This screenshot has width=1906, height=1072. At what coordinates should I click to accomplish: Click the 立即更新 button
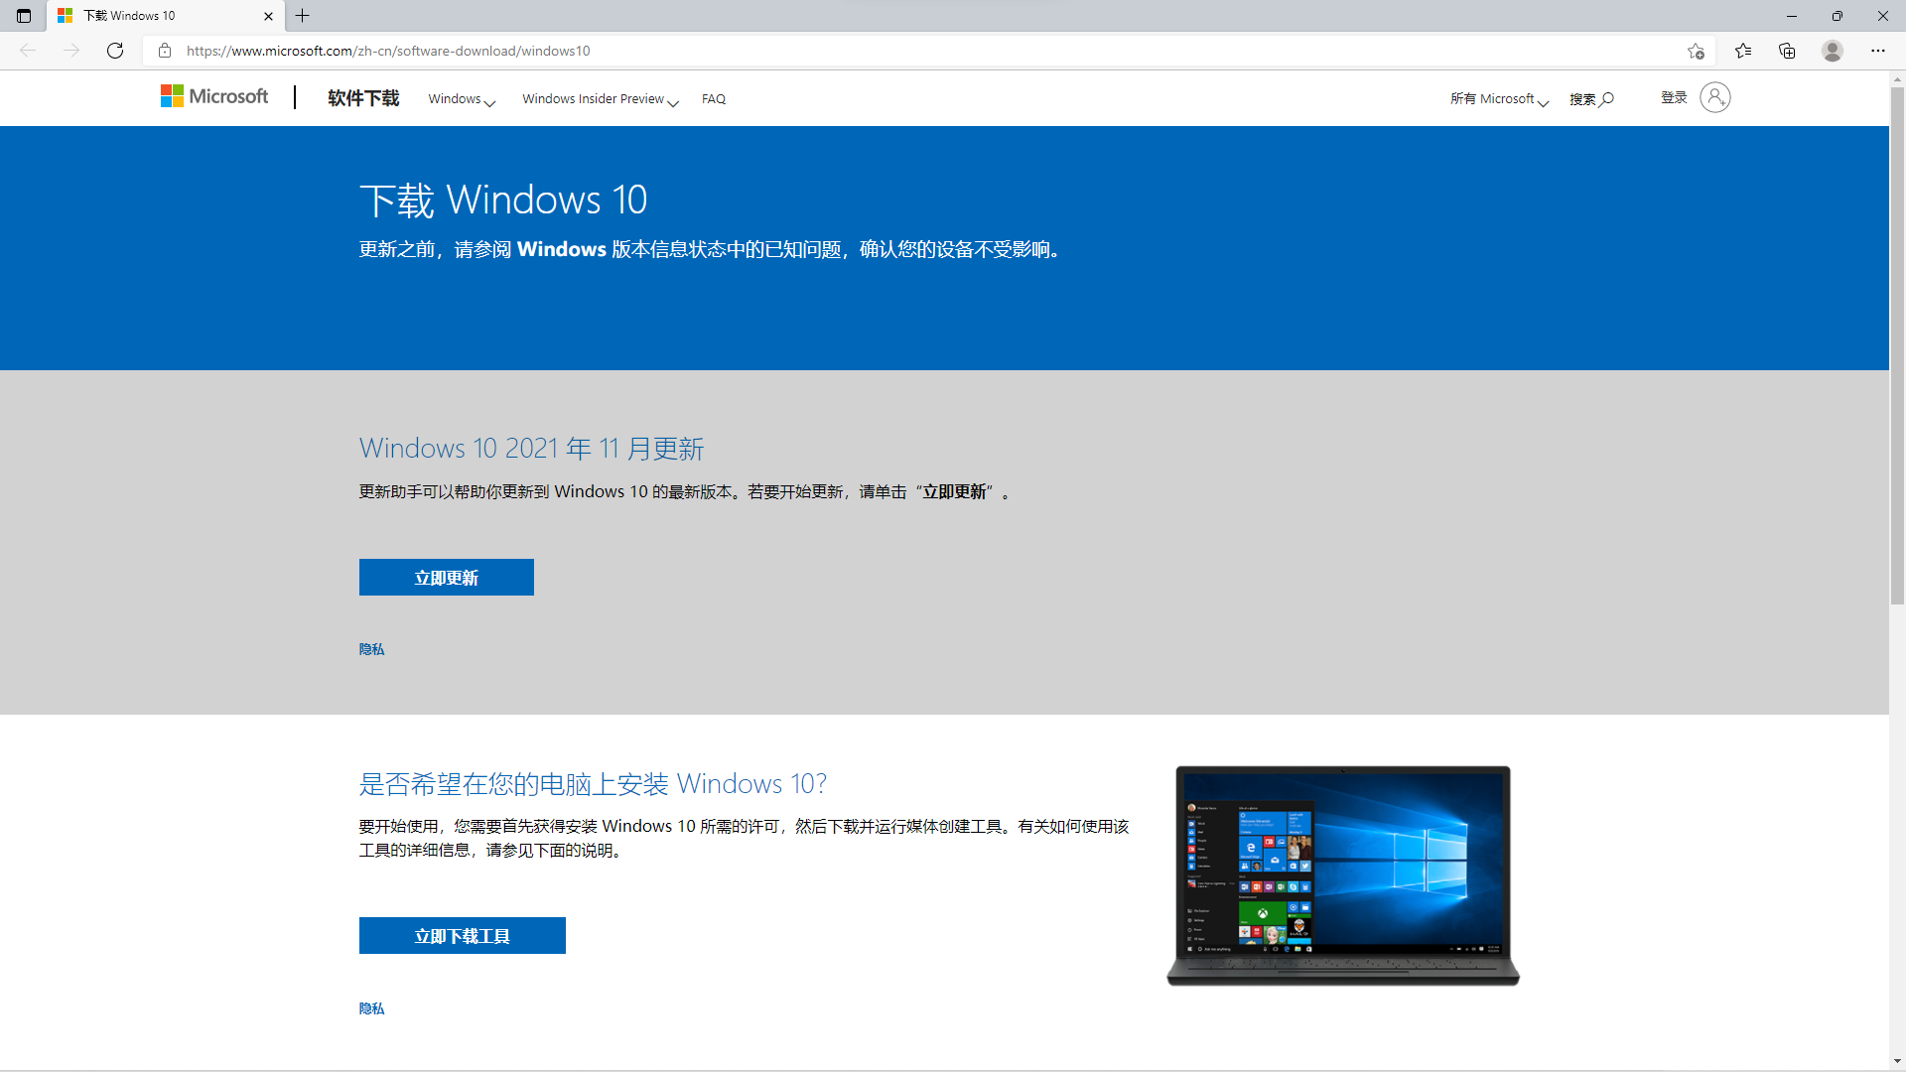(x=446, y=578)
